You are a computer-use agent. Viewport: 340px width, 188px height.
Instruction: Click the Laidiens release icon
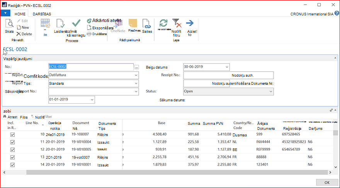[x=60, y=23]
